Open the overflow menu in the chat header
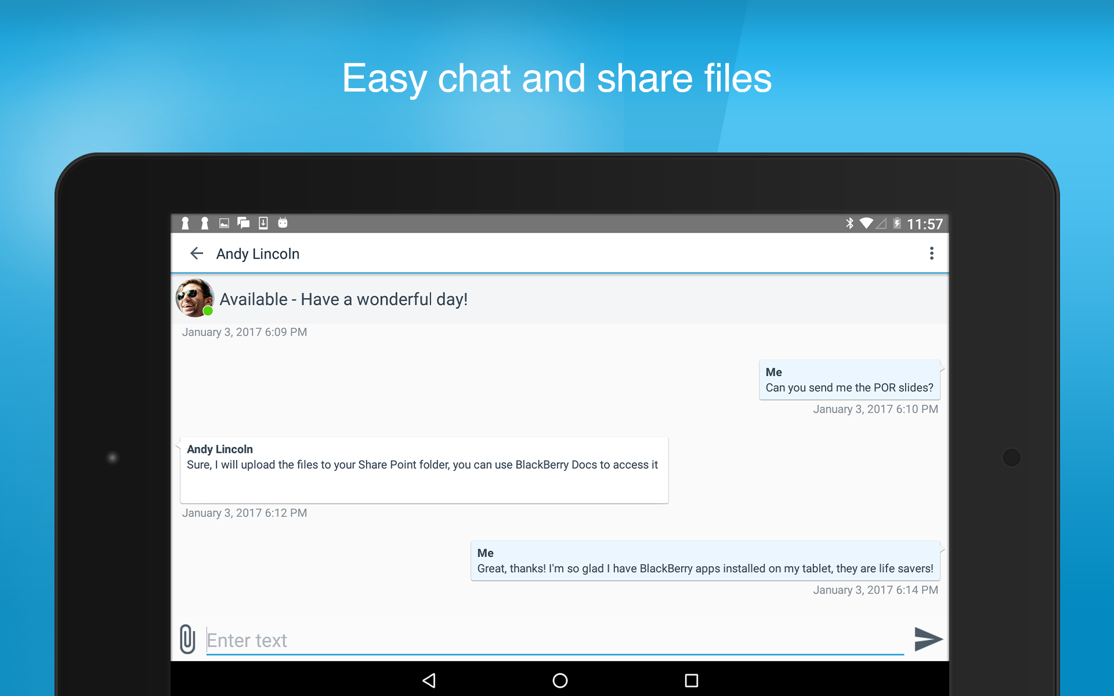Image resolution: width=1114 pixels, height=696 pixels. coord(932,253)
